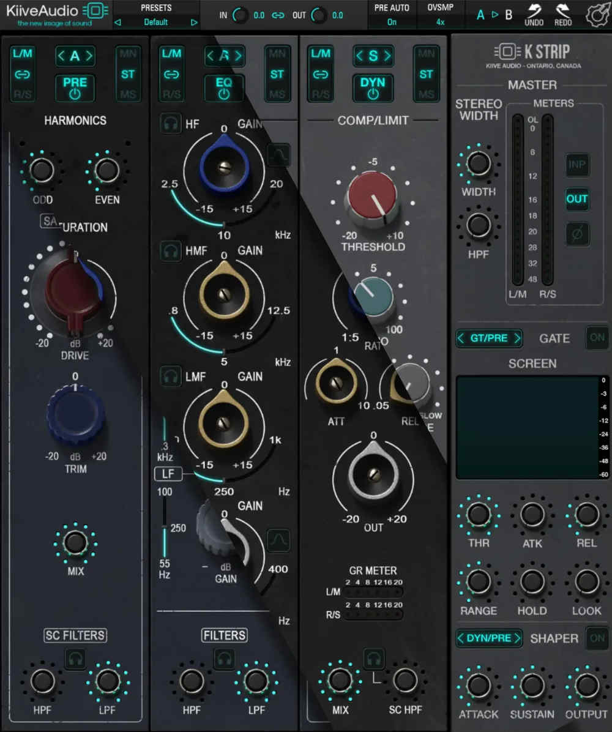Toggle the GATE ON switch
Viewport: 612px width, 732px height.
[597, 337]
